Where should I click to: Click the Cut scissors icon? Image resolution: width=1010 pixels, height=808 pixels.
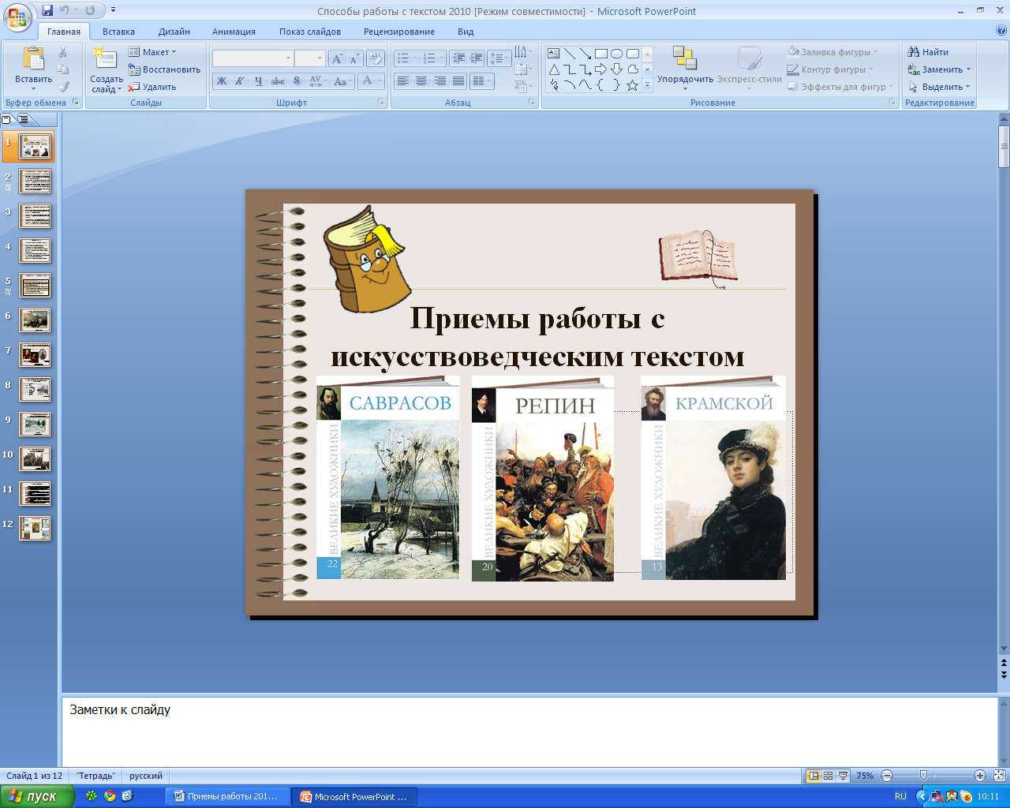[x=63, y=52]
